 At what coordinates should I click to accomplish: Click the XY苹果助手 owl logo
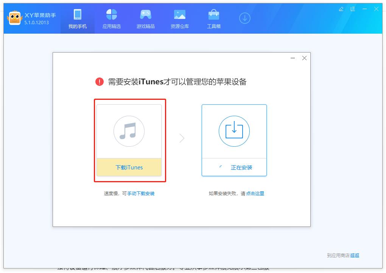click(x=15, y=18)
